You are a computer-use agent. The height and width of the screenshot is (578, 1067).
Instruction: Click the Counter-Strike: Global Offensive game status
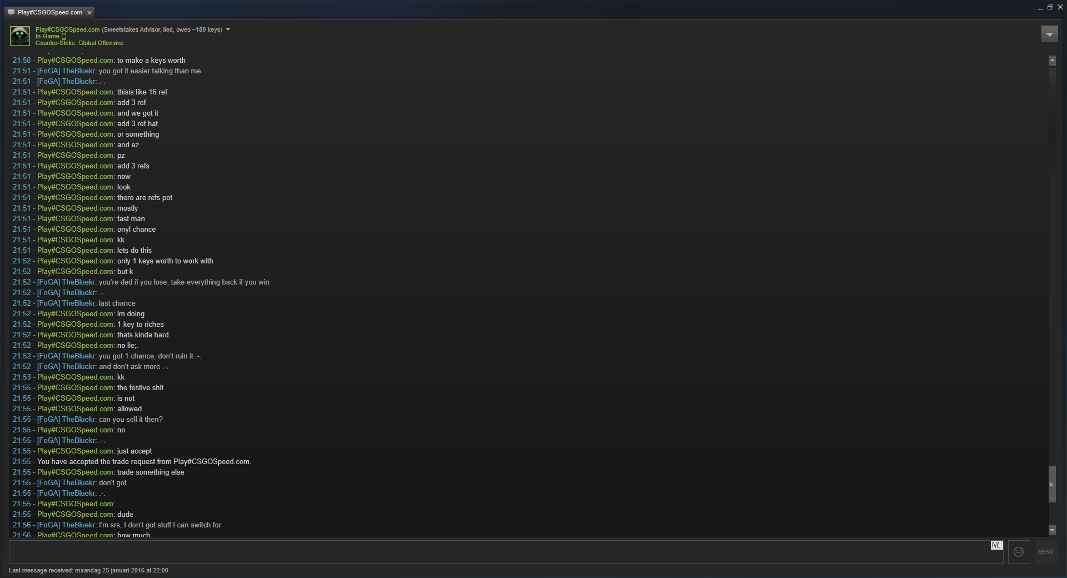[79, 43]
